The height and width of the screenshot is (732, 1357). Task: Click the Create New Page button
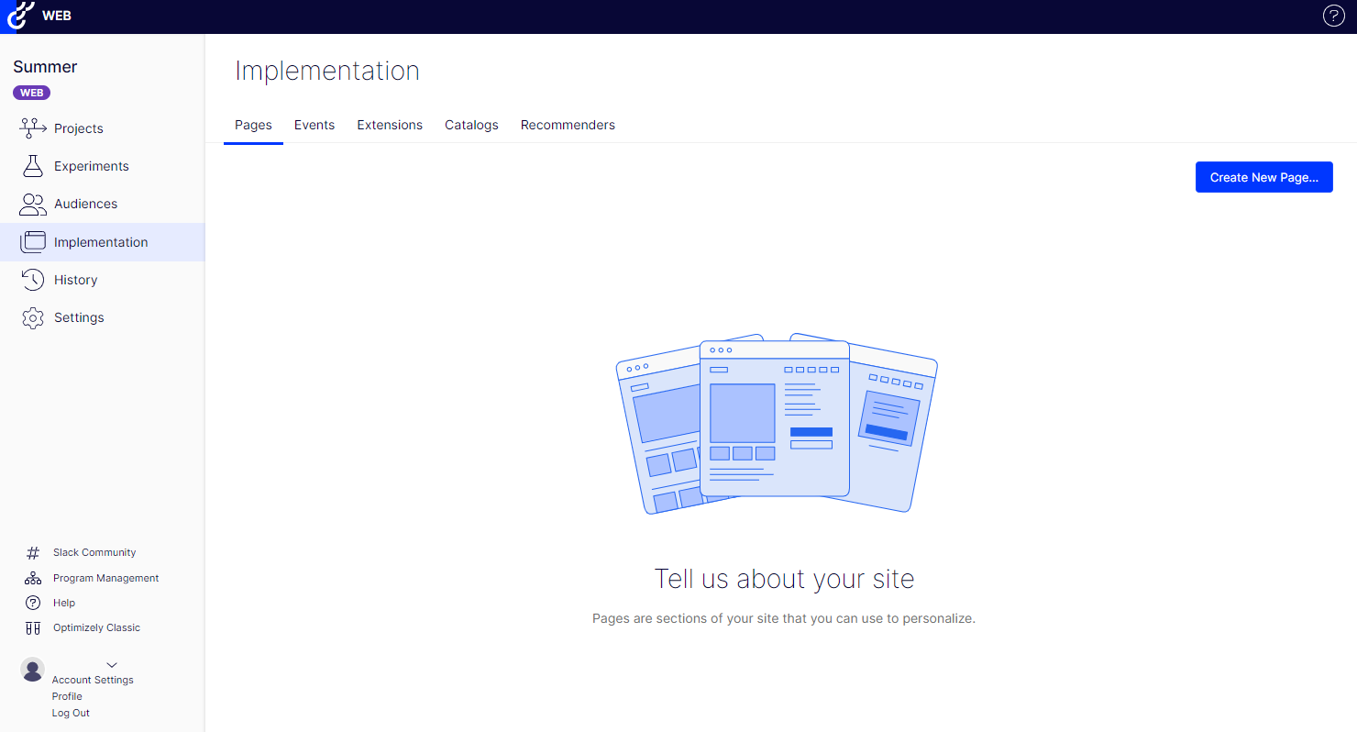click(1263, 177)
